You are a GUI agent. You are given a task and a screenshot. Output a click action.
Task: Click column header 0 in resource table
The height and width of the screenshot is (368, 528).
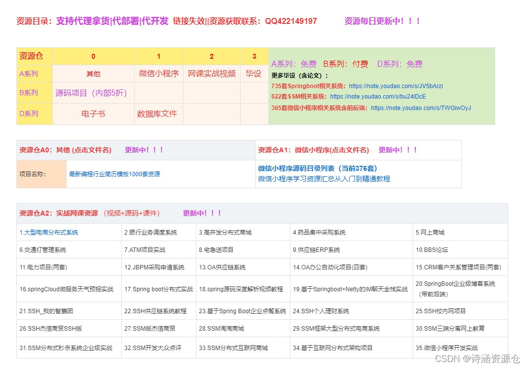point(93,56)
